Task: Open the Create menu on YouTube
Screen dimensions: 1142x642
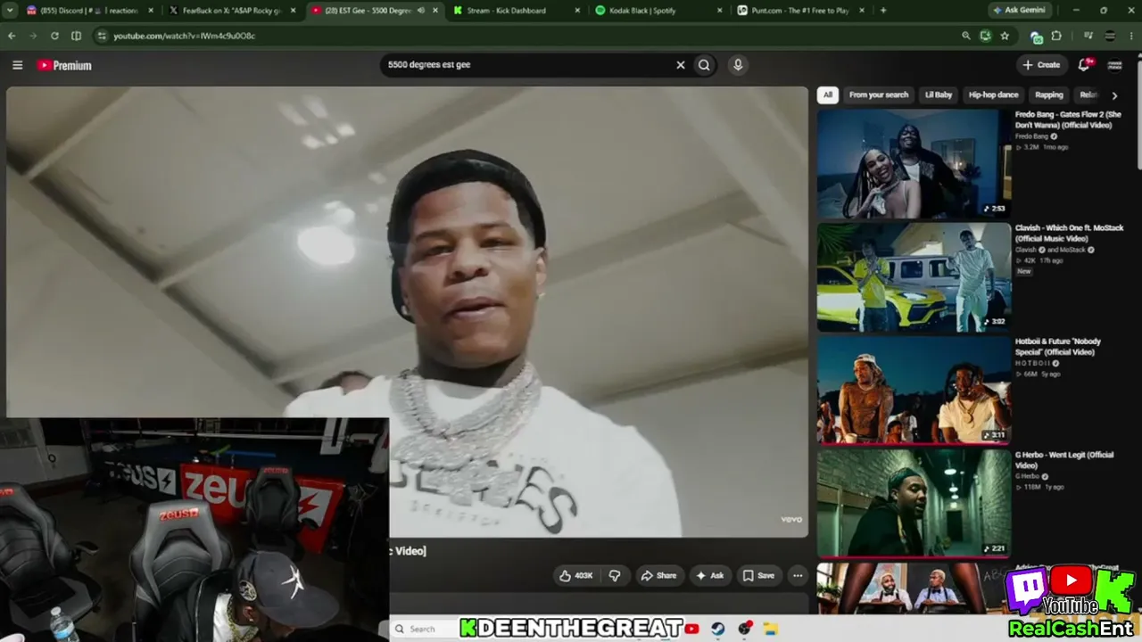Action: tap(1041, 65)
